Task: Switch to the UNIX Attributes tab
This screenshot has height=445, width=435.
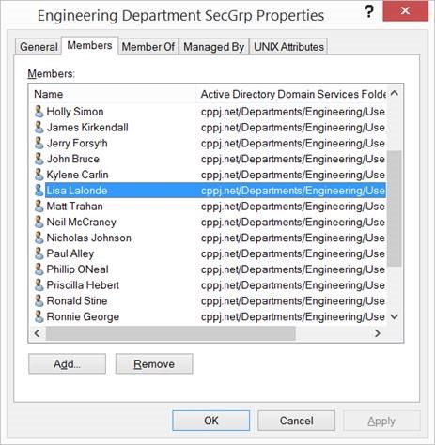Action: [288, 47]
